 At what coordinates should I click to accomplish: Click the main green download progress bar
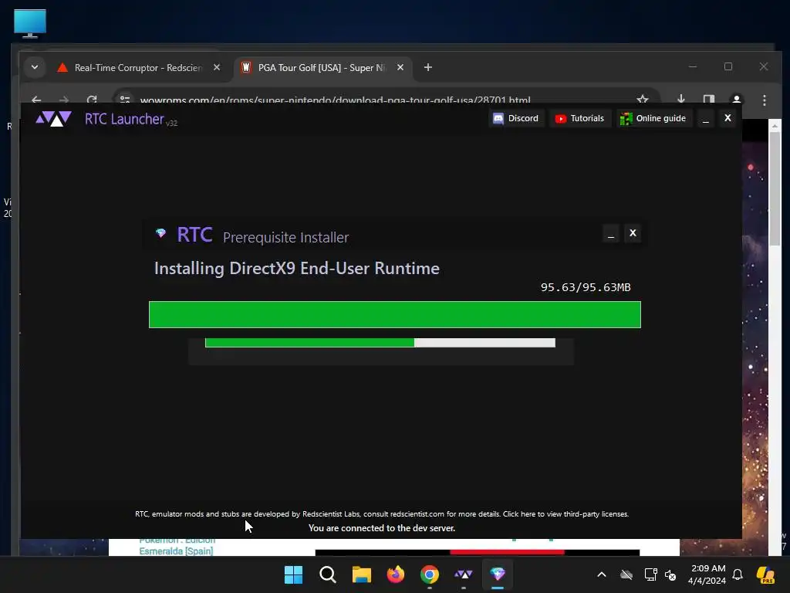click(x=394, y=315)
